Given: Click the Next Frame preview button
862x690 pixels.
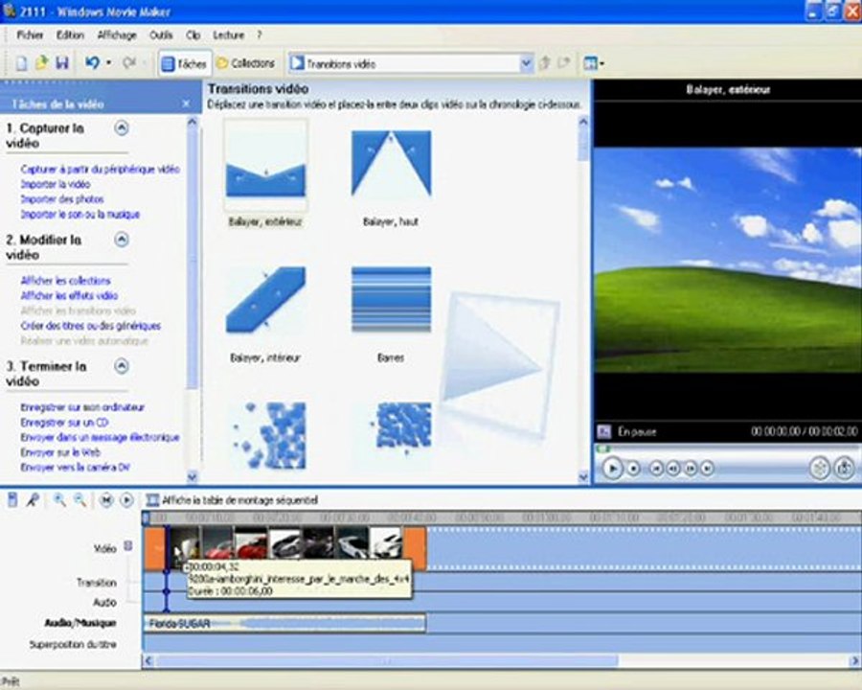Looking at the screenshot, I should tap(691, 469).
